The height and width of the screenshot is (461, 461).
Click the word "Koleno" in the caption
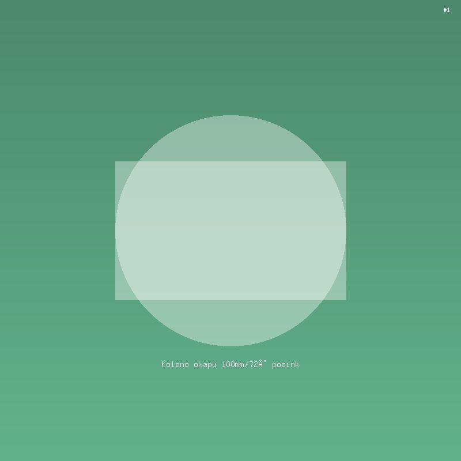175,364
